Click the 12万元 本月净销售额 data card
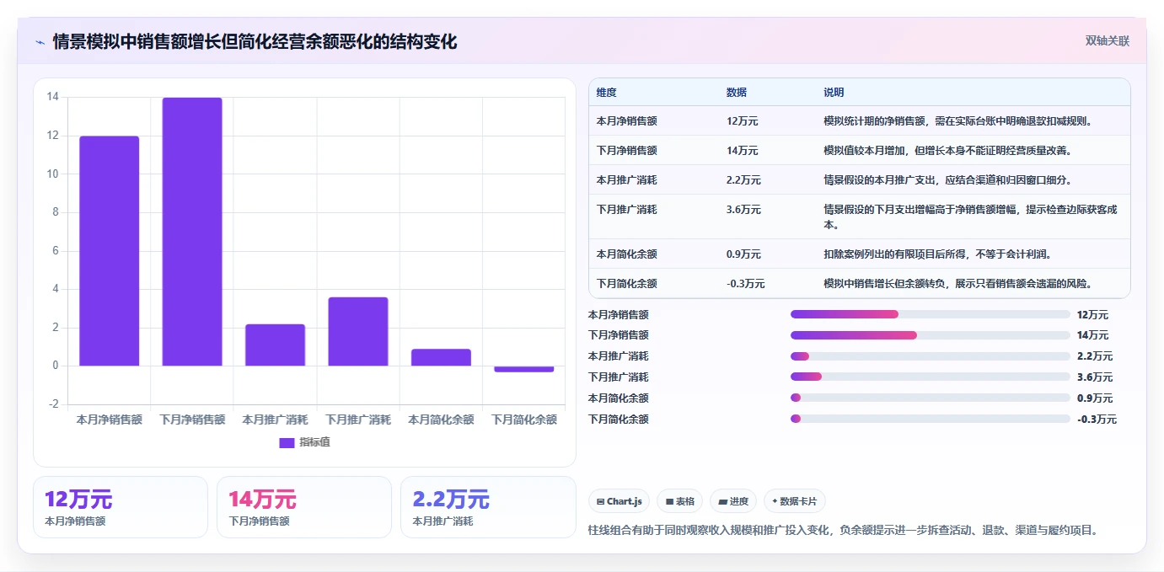Image resolution: width=1164 pixels, height=572 pixels. point(121,507)
